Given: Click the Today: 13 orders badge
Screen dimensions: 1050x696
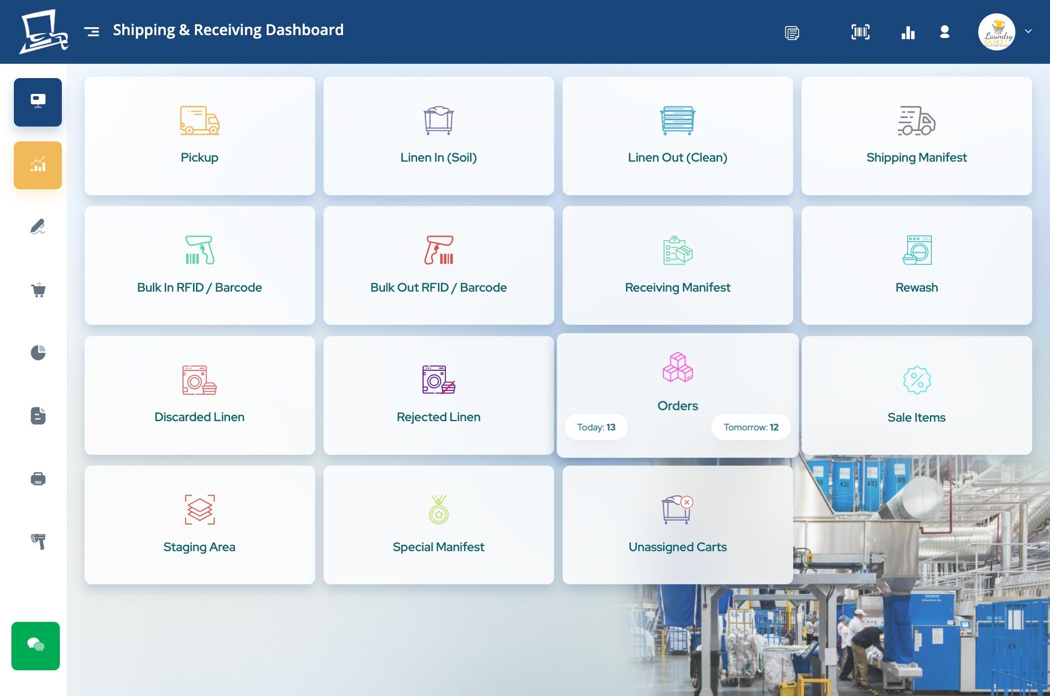Looking at the screenshot, I should click(x=596, y=427).
